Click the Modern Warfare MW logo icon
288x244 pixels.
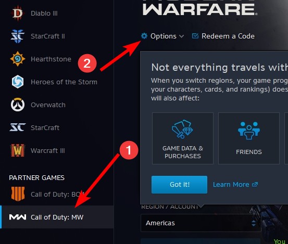(x=18, y=217)
